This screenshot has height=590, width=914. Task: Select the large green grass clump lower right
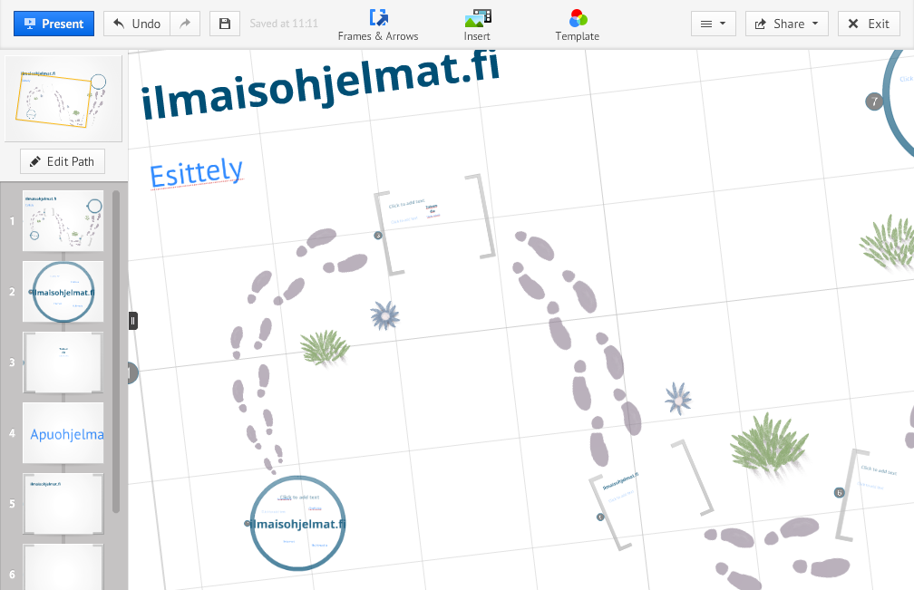pyautogui.click(x=769, y=444)
